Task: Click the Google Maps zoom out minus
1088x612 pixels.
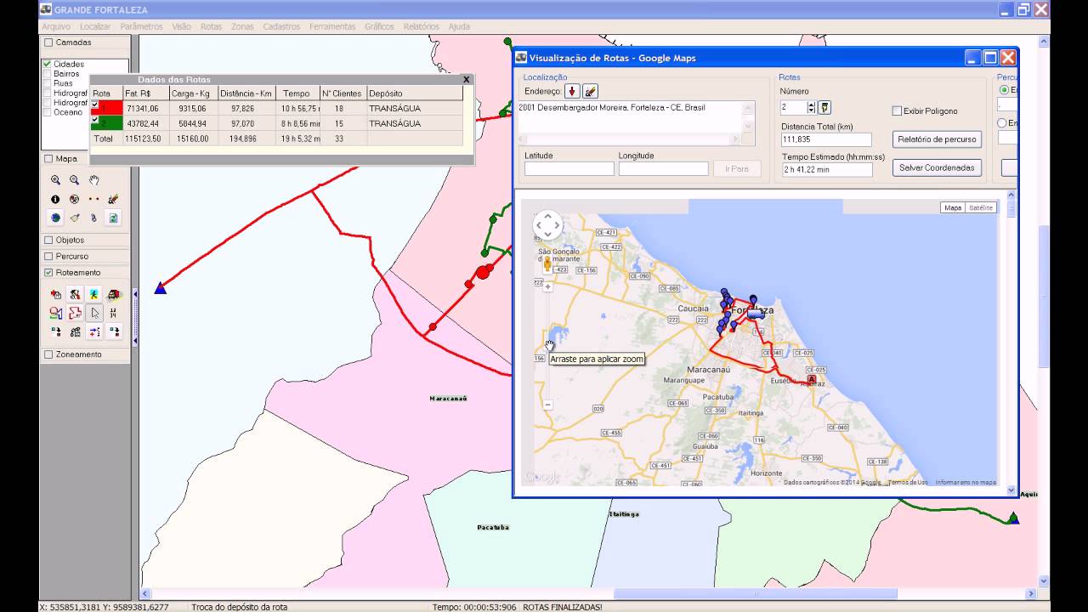Action: pos(547,404)
